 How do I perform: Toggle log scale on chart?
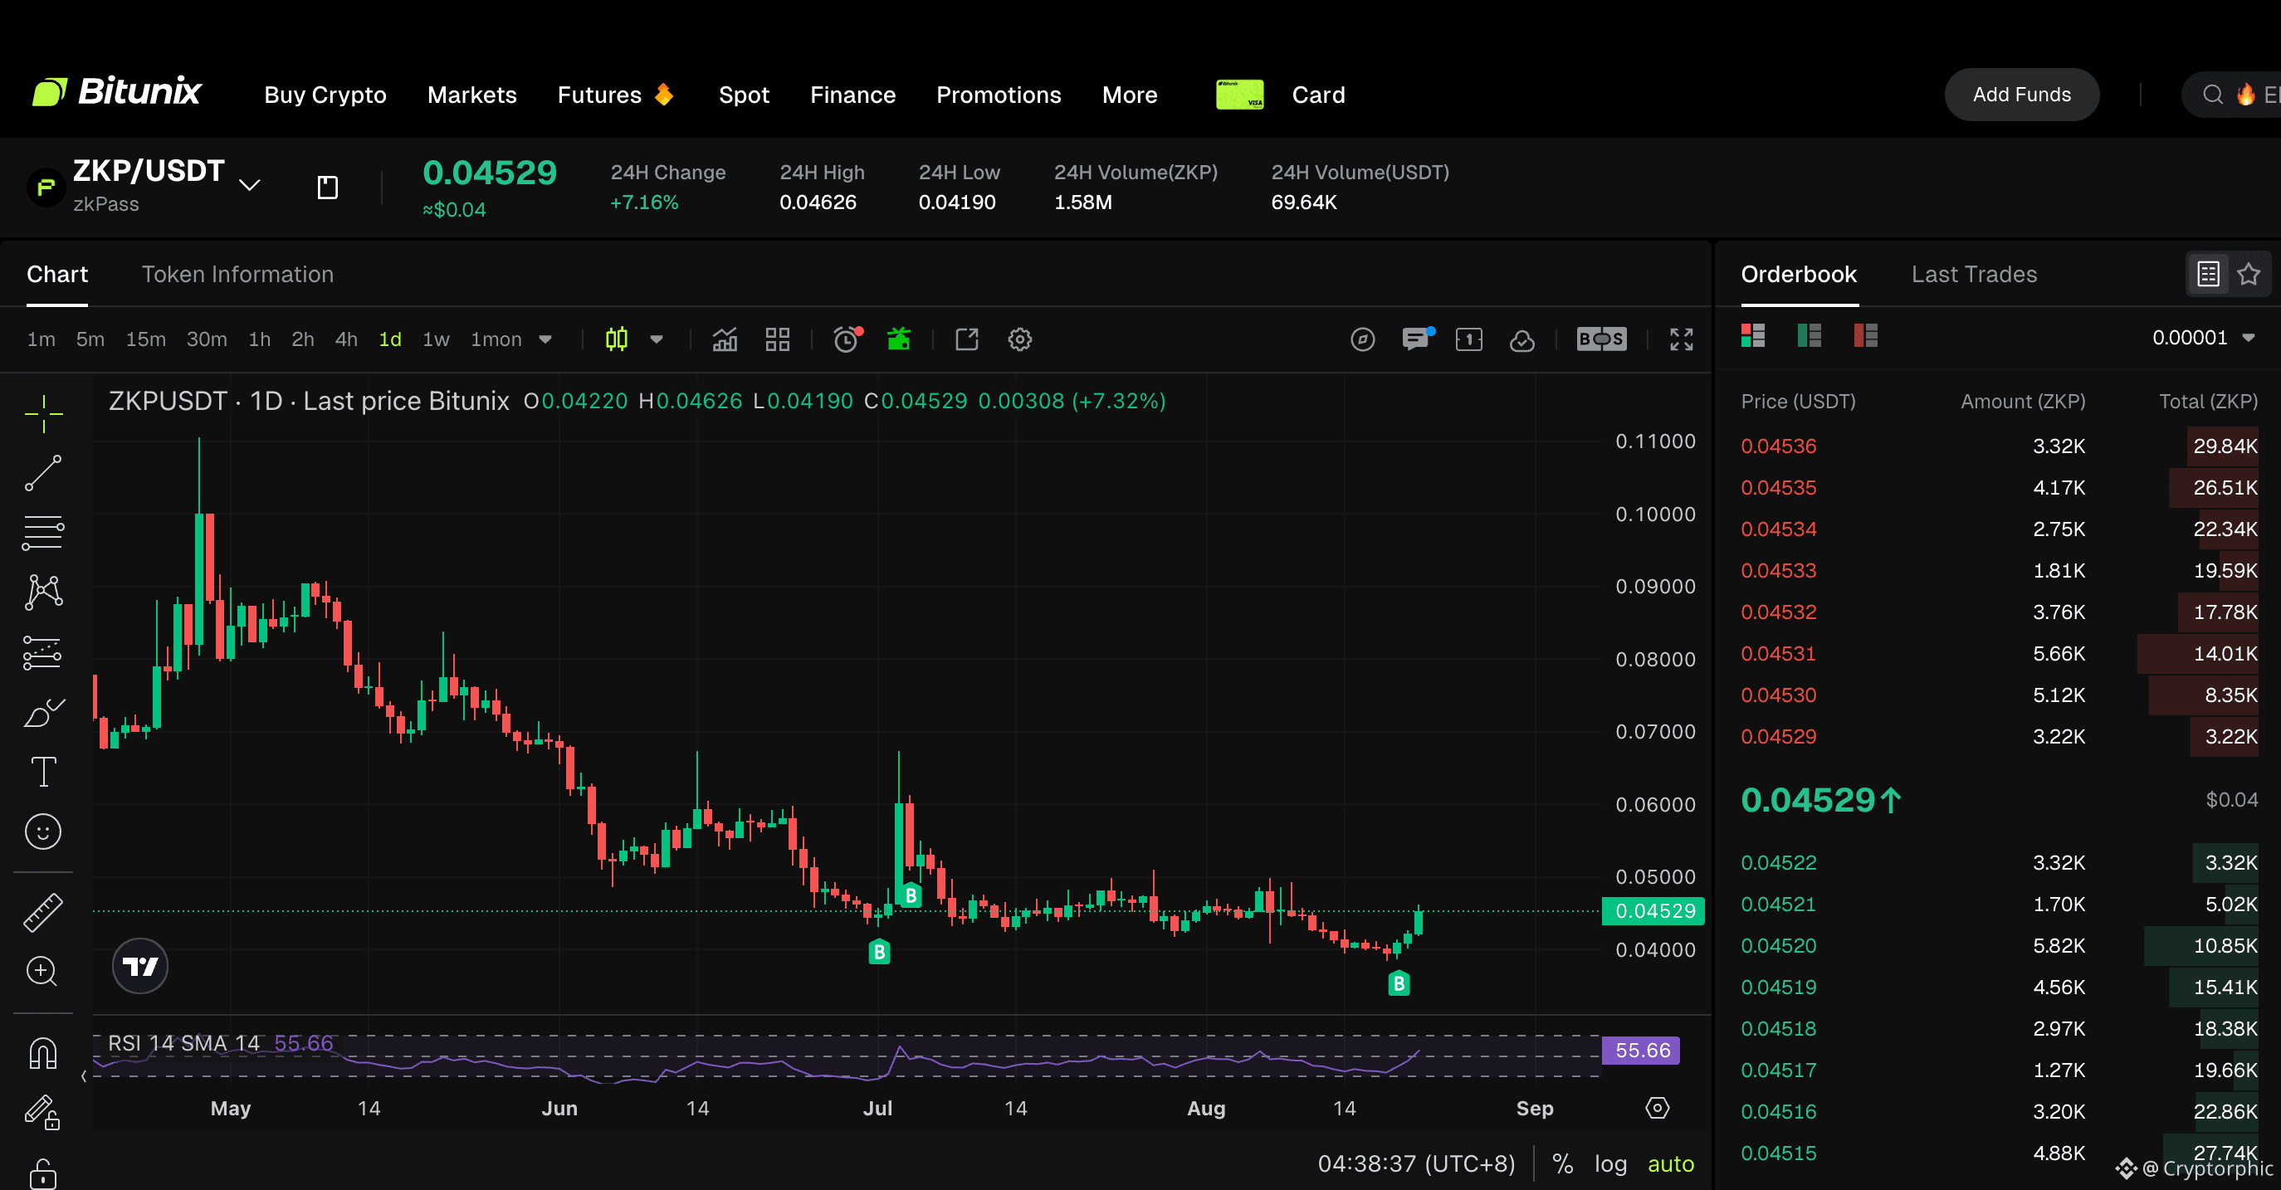(1609, 1163)
